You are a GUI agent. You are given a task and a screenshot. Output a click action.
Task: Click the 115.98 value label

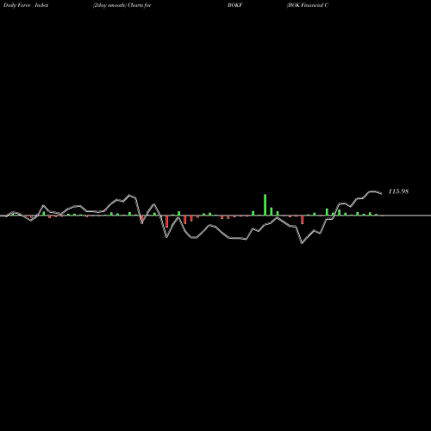tap(398, 191)
